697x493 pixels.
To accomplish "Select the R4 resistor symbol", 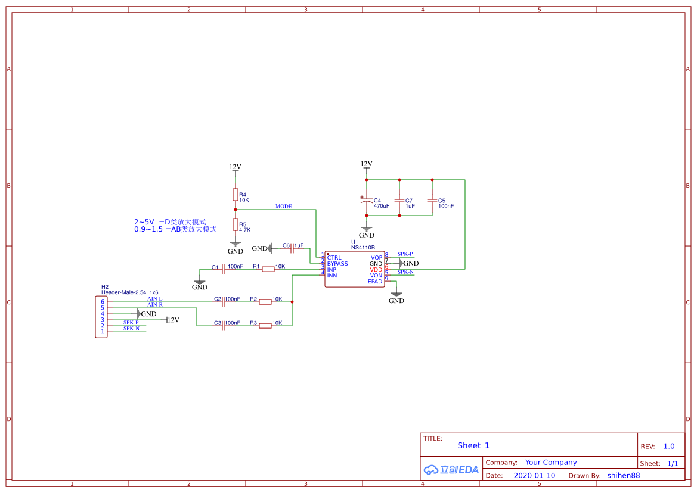I will click(235, 195).
